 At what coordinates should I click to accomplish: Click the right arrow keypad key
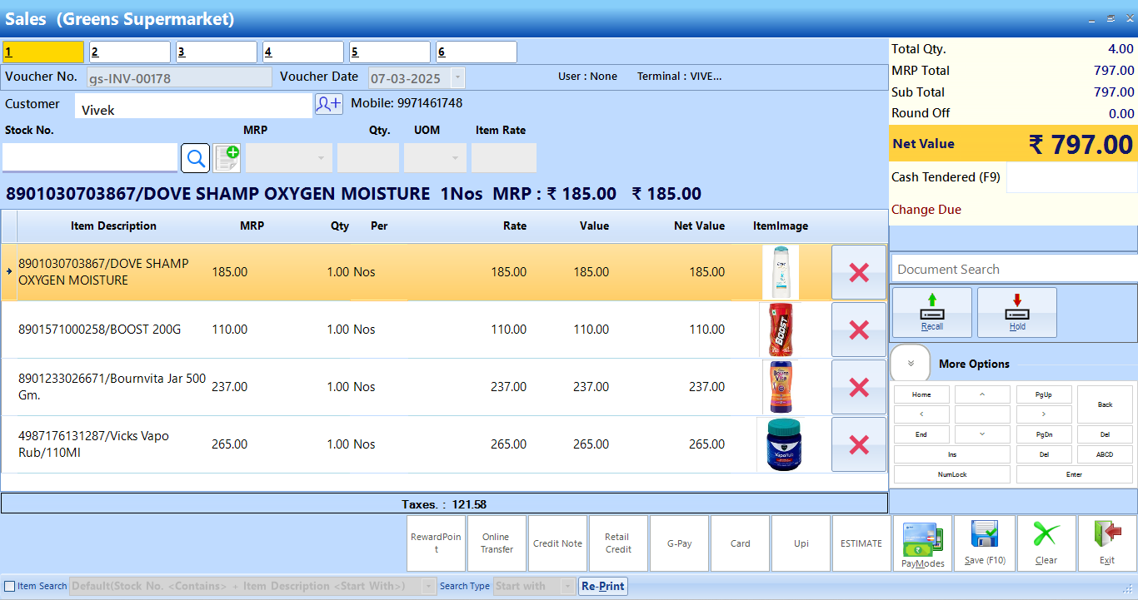click(1044, 414)
